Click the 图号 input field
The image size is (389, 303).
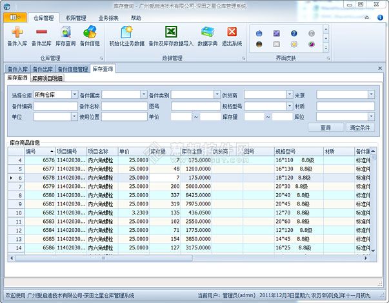[195, 107]
